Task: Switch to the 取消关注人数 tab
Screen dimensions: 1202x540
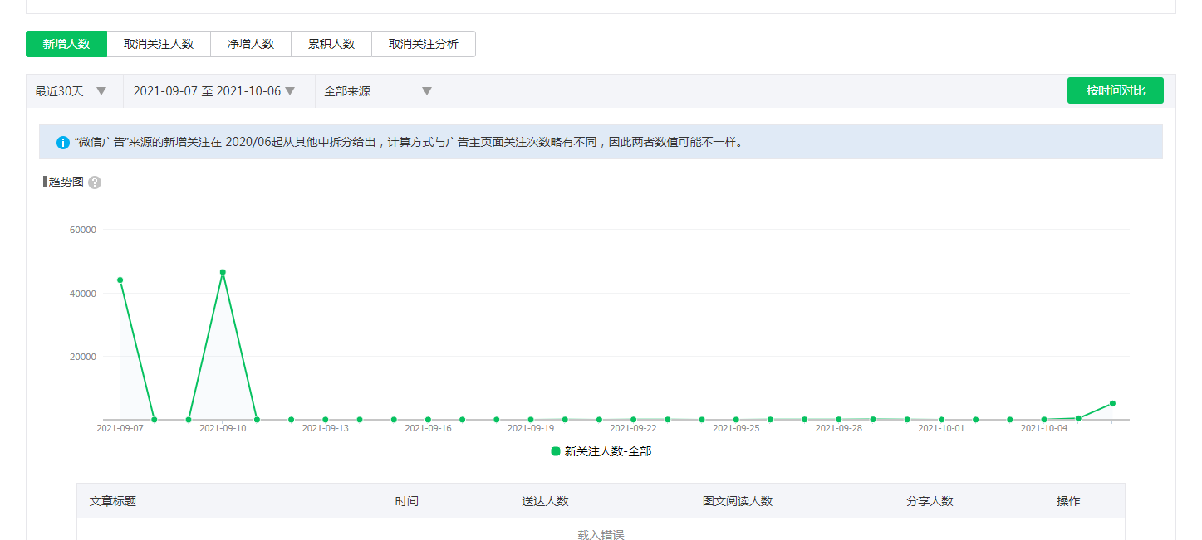Action: 159,44
